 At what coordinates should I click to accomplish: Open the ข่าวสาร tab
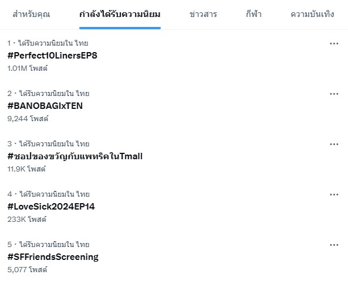click(x=203, y=15)
